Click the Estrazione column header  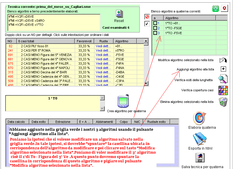63,122
